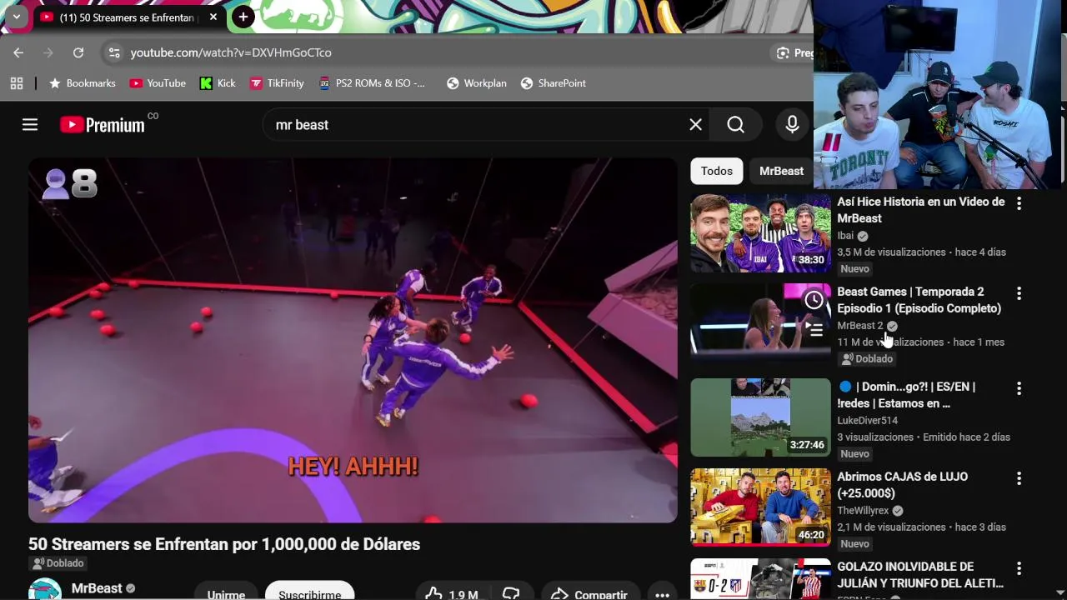
Task: Click the video player area
Action: (x=353, y=340)
